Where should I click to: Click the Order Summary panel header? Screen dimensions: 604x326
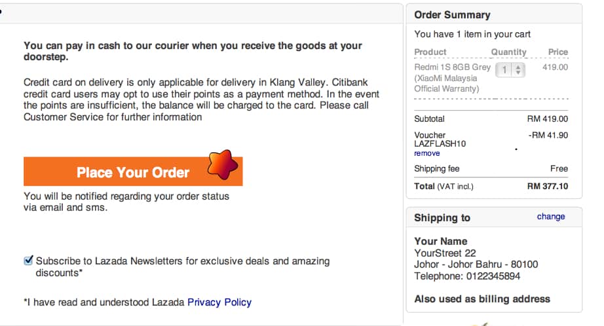click(452, 14)
